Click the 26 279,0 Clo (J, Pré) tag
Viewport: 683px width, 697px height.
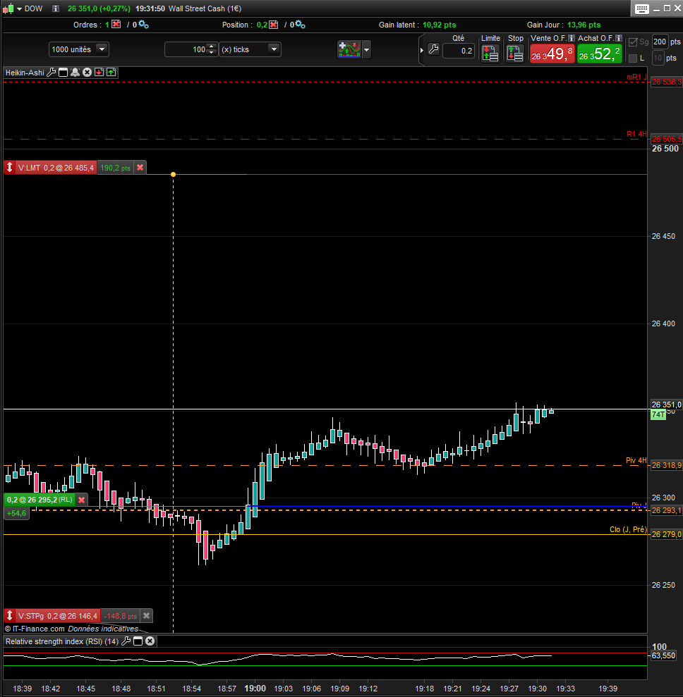click(x=666, y=534)
